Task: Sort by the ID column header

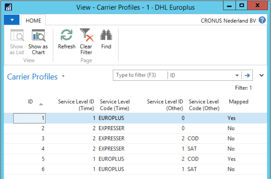Action: coord(30,102)
